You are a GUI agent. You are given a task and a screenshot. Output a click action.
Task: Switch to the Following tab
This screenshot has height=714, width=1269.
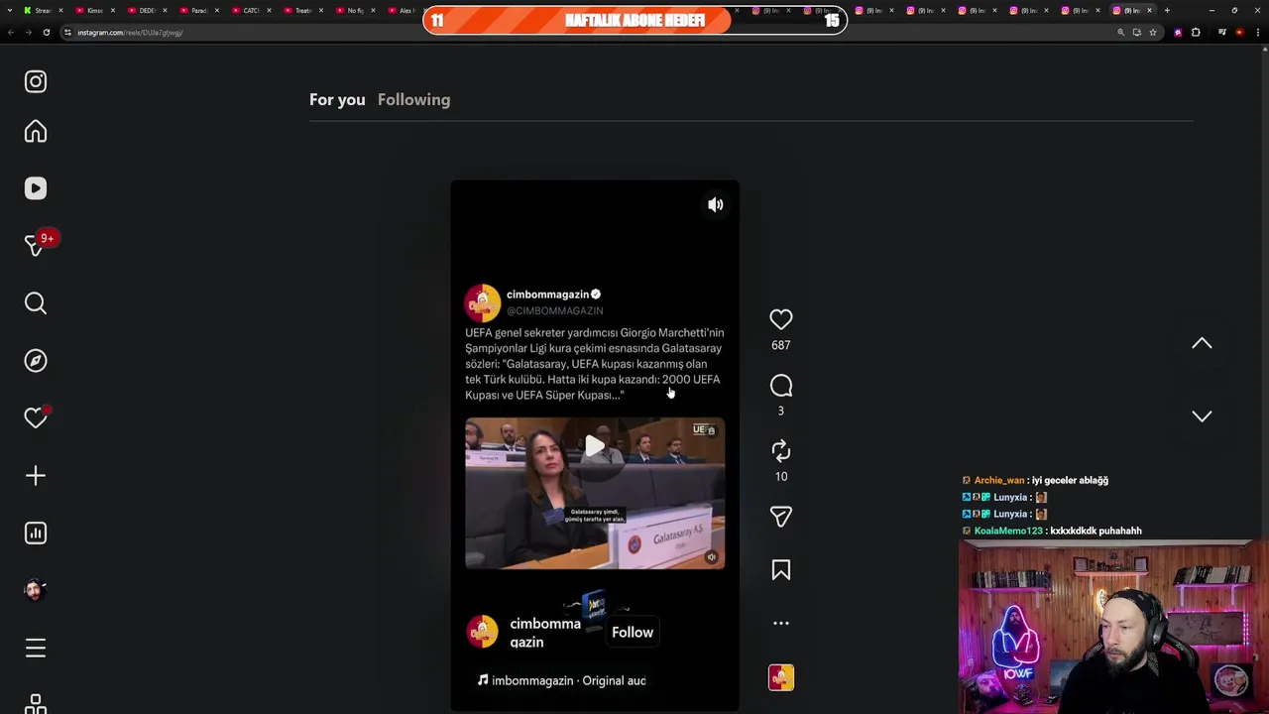click(x=413, y=99)
